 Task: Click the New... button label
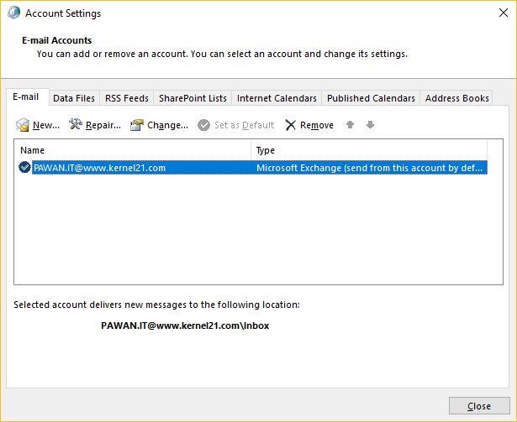46,125
